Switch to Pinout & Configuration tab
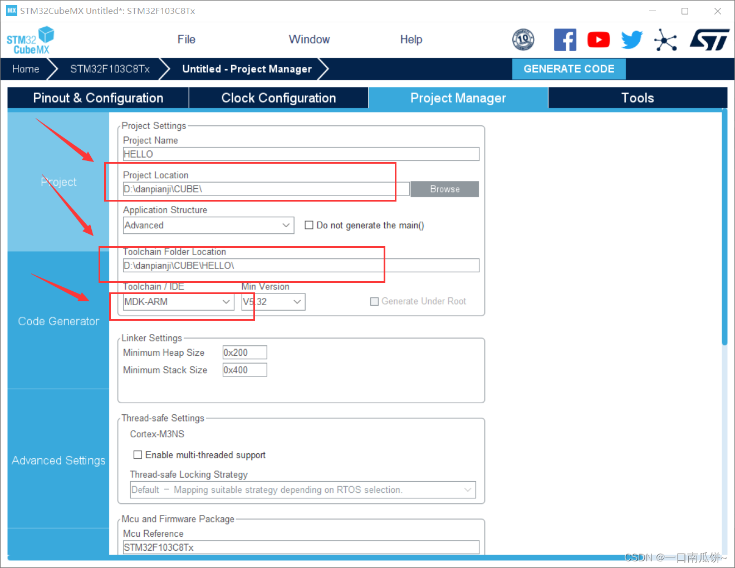 point(98,98)
